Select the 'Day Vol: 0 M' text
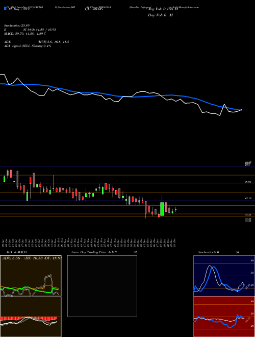The height and width of the screenshot is (337, 255). [x=160, y=15]
